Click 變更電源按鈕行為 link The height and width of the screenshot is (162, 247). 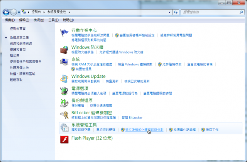(125, 94)
